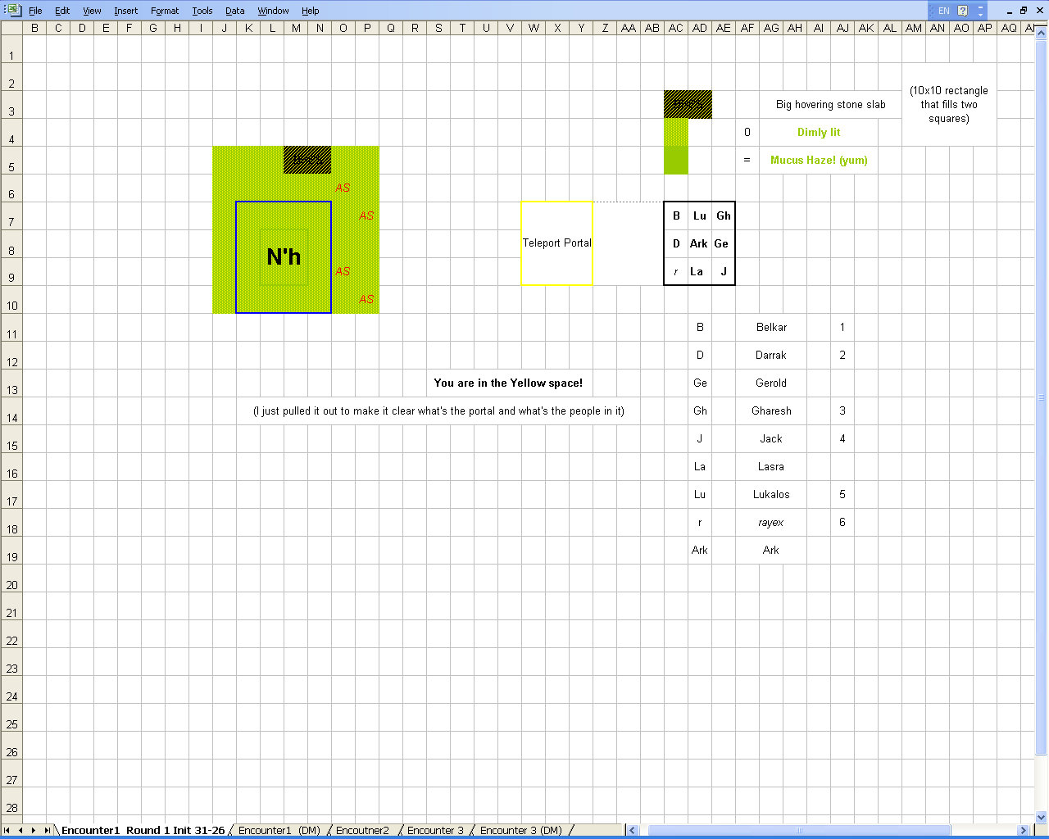
Task: Select the 'Belkar' name cell
Action: (x=771, y=327)
